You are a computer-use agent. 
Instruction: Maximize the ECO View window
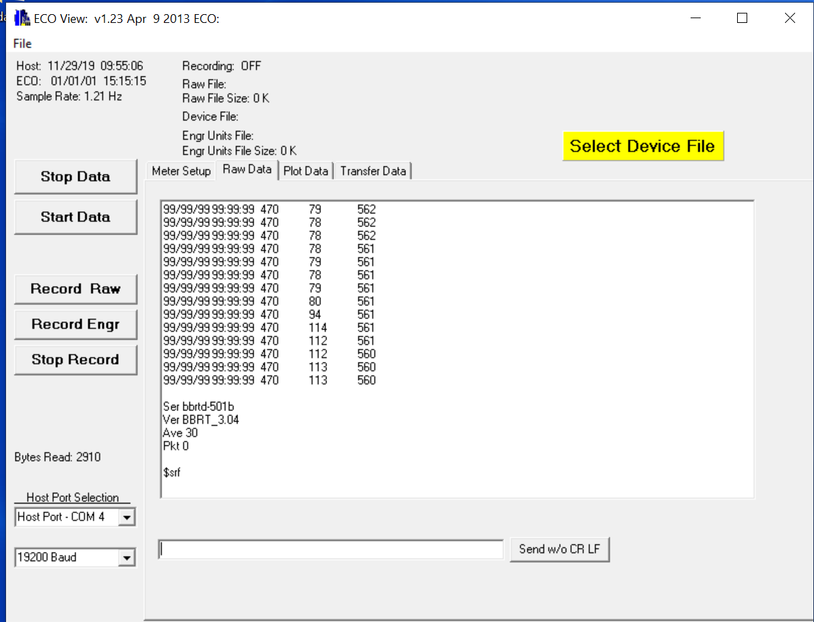(742, 18)
